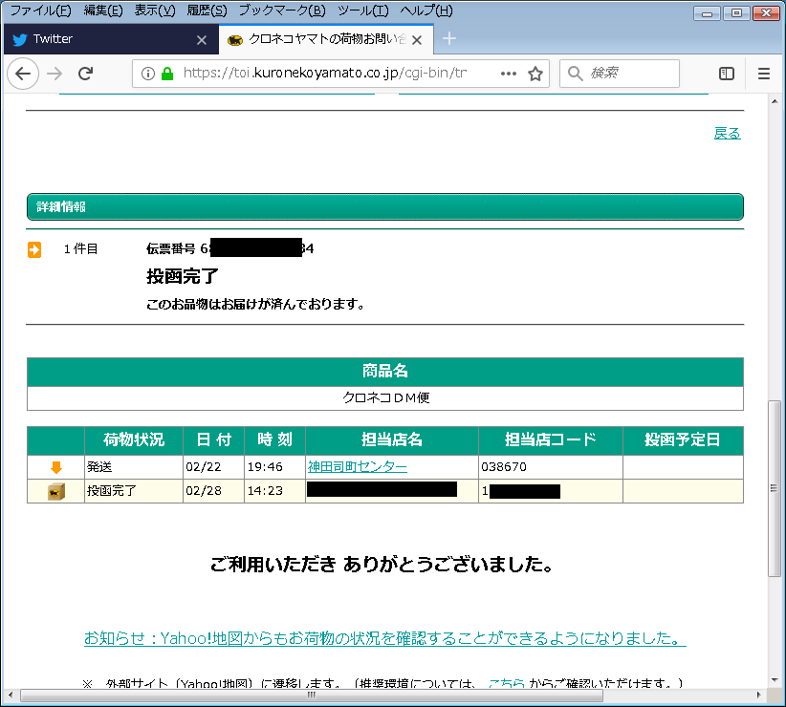Open the Firefox hamburger menu
Image resolution: width=786 pixels, height=707 pixels.
(762, 74)
